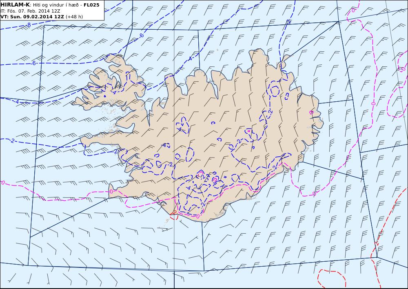Click the "-8" isotherm contour label
Viewport: 408px width, 289px height.
pyautogui.click(x=29, y=25)
